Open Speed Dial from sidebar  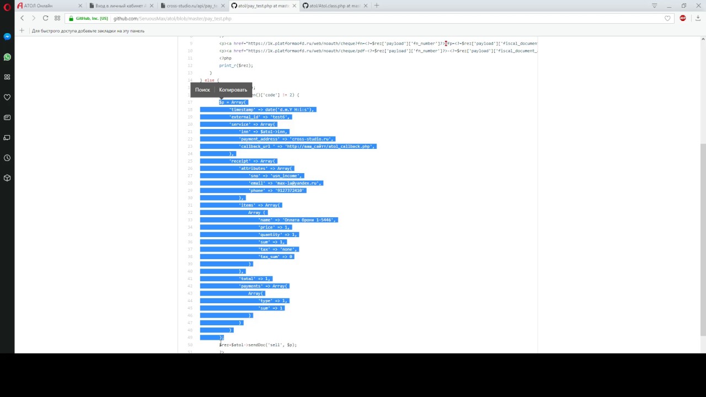click(x=7, y=77)
